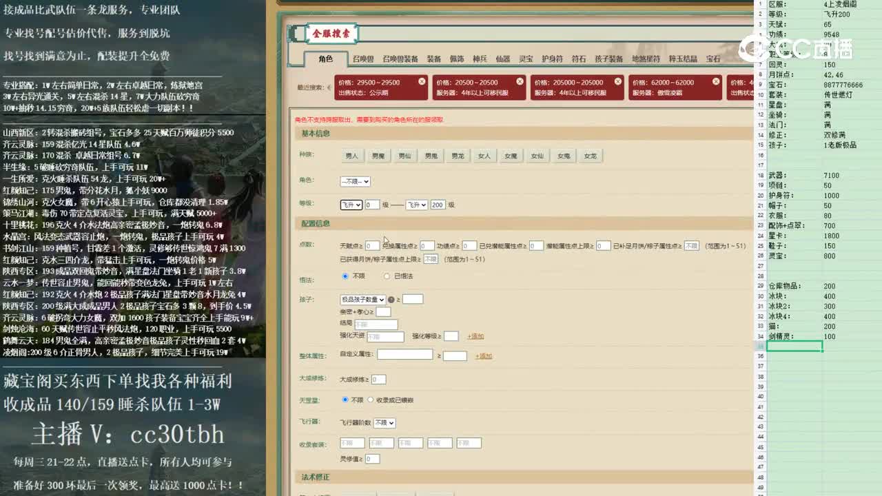
Task: Click the question mark icon beside 极品孩子数量
Action: (x=391, y=300)
